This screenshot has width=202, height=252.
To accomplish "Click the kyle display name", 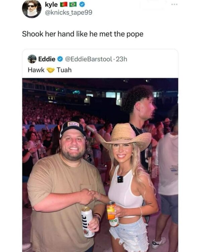I will (x=51, y=4).
